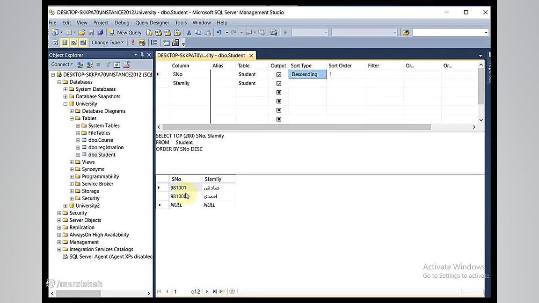This screenshot has height=303, width=539.
Task: Click Add New Derived Table icon
Action: (x=175, y=43)
